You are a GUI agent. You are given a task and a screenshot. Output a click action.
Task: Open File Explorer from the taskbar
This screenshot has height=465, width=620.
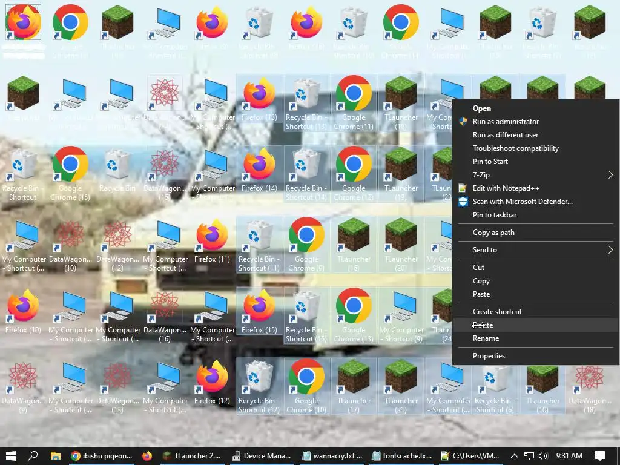tap(55, 456)
